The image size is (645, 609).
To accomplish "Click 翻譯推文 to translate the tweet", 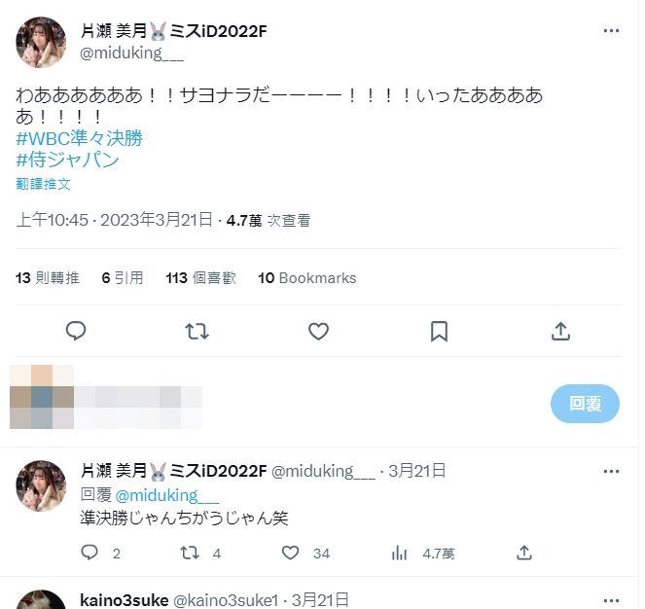I will click(43, 184).
